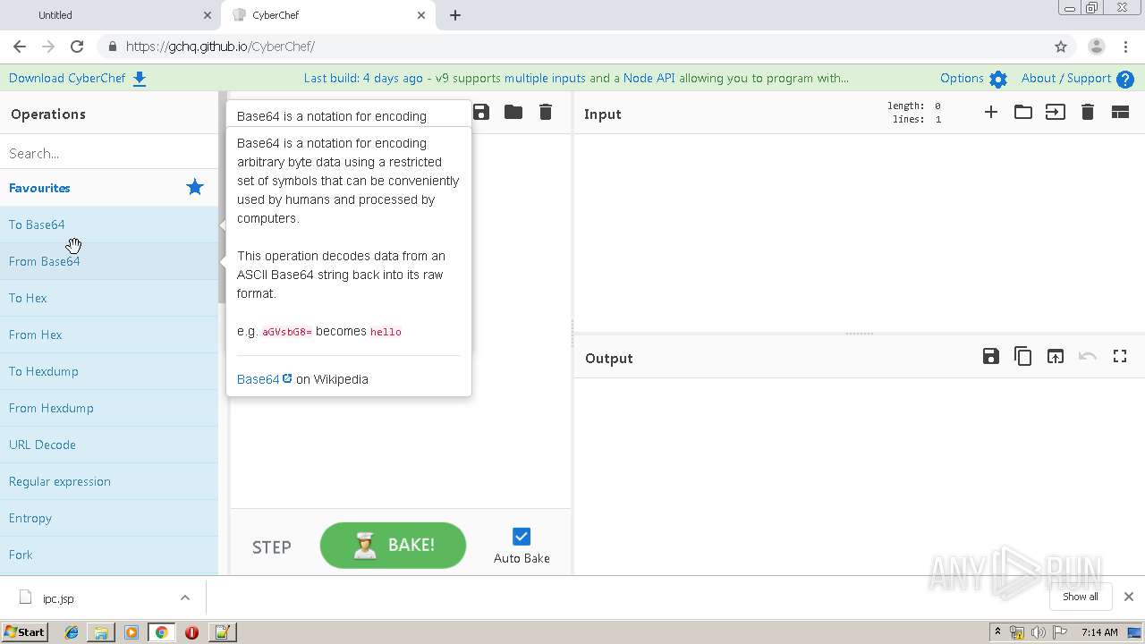1145x644 pixels.
Task: Click the Input text area
Action: click(x=859, y=233)
